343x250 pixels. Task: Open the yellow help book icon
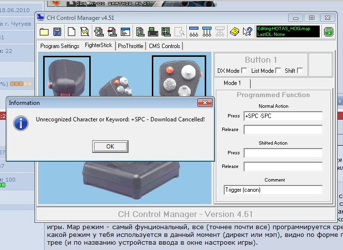[234, 32]
